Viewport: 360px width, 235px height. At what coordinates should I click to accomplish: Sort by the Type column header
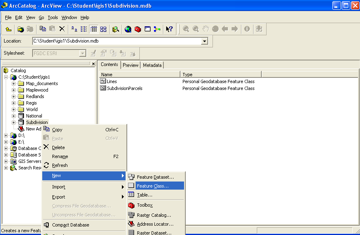coord(221,75)
